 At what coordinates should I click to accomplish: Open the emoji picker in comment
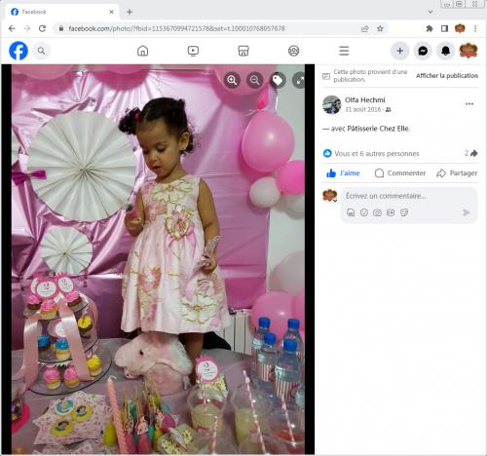point(364,212)
